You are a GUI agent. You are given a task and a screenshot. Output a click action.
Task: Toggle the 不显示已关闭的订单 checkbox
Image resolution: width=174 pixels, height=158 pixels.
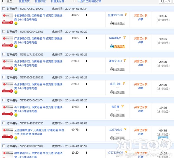coord(74,1)
